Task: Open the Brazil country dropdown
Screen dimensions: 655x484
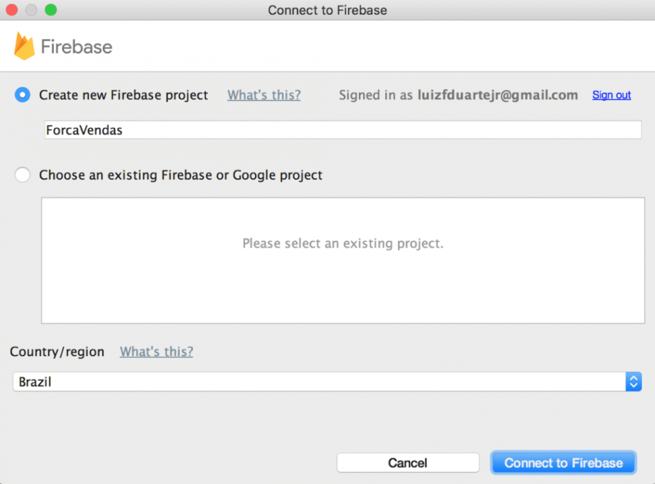Action: click(327, 382)
